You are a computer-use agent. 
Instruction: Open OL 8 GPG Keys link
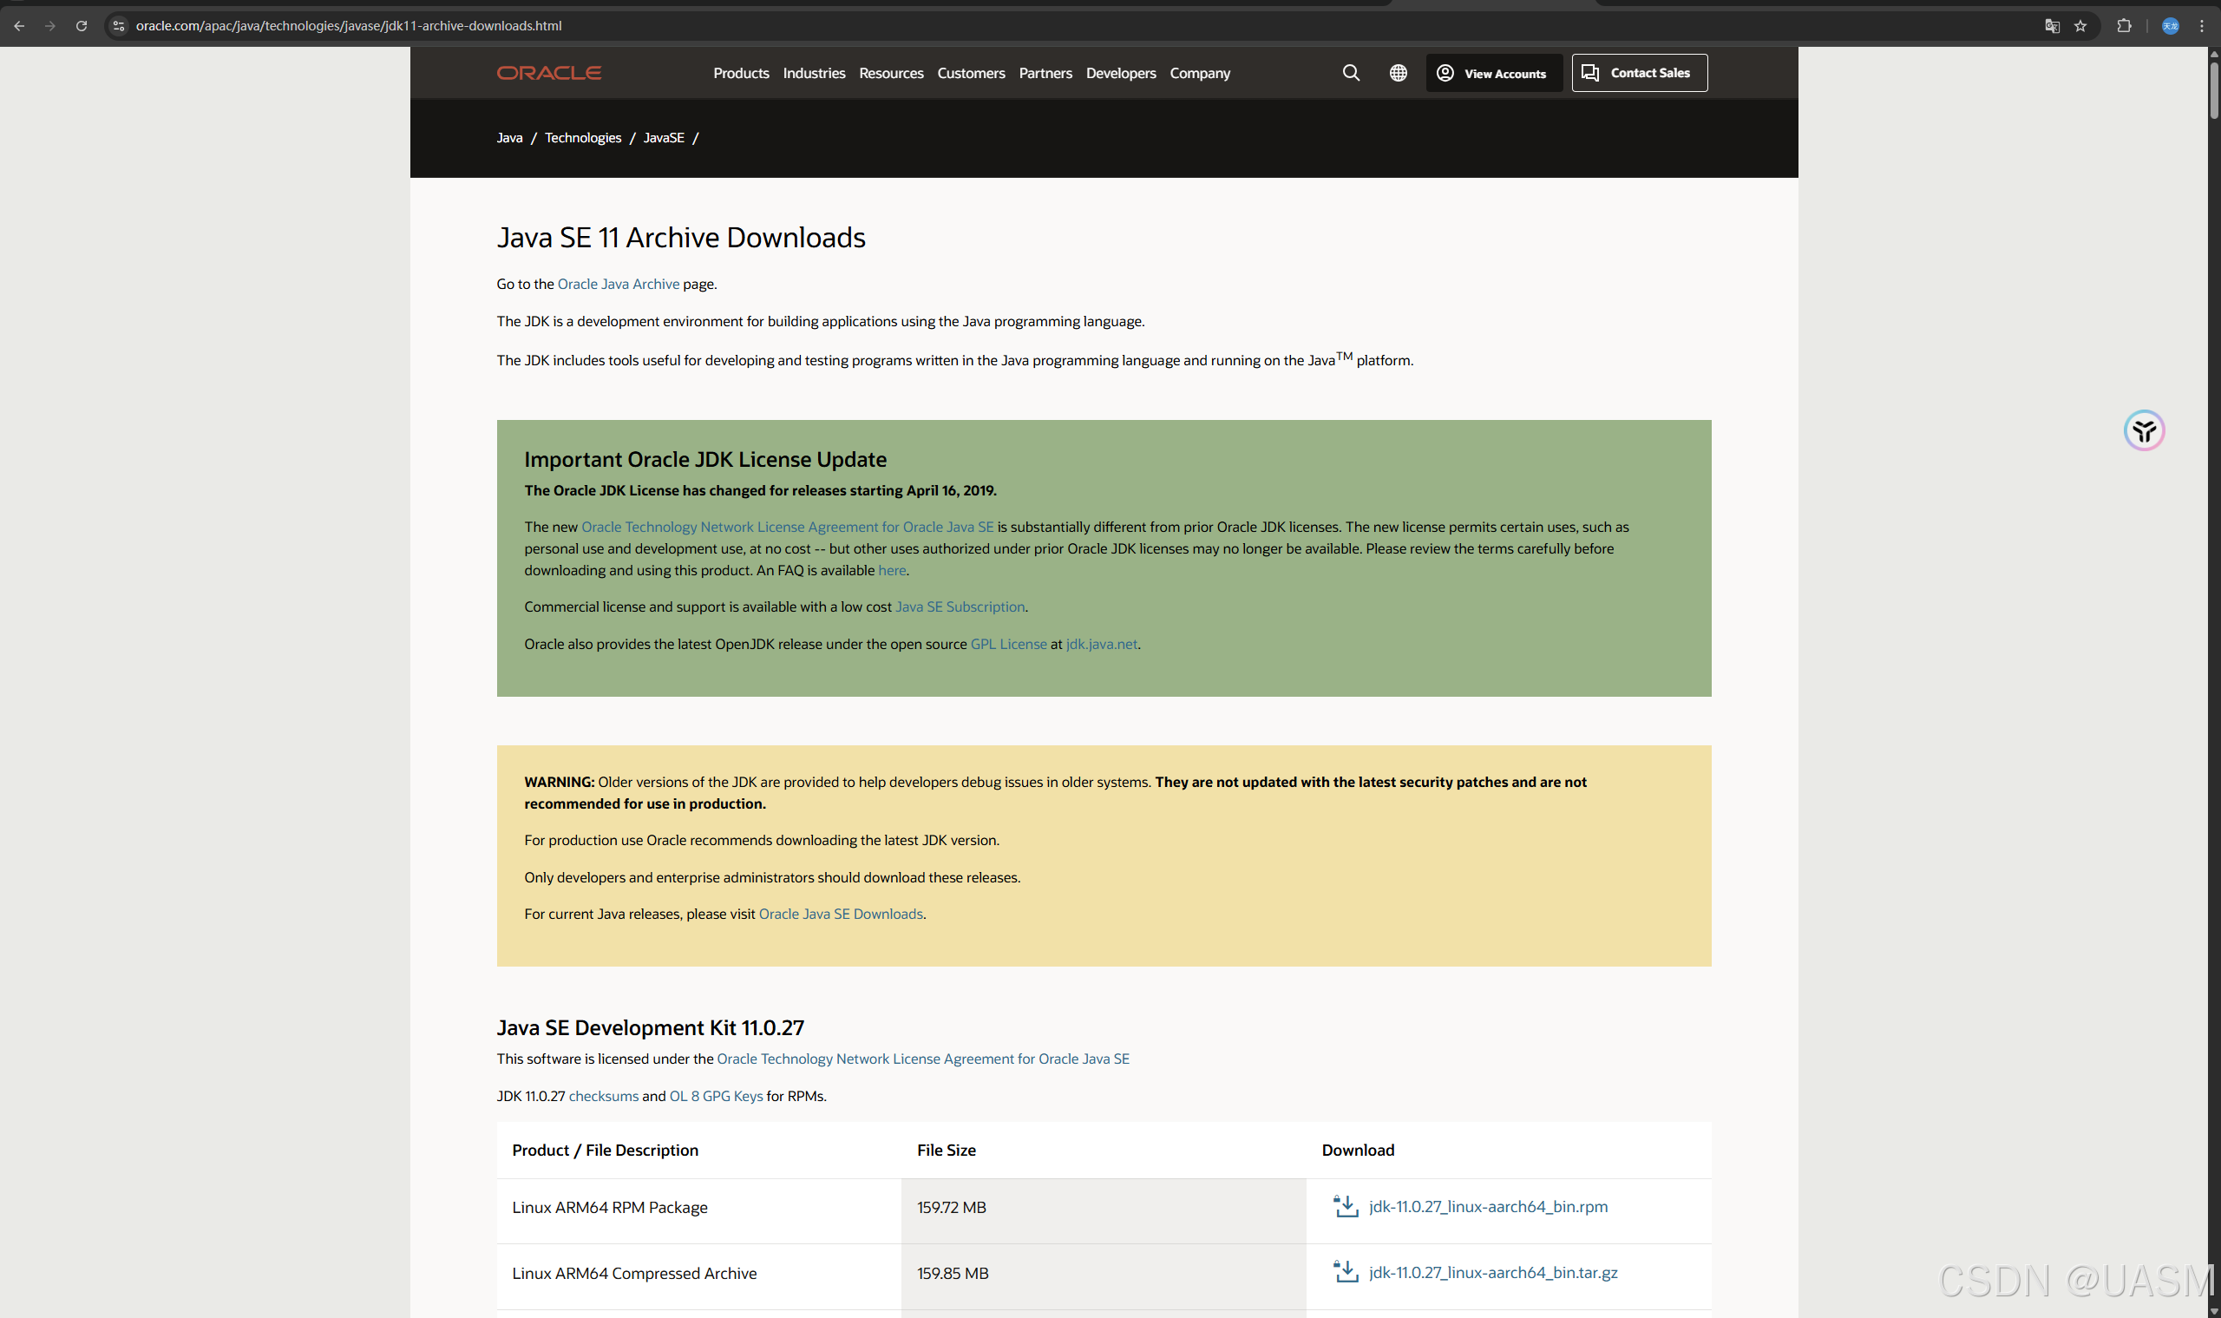tap(716, 1096)
